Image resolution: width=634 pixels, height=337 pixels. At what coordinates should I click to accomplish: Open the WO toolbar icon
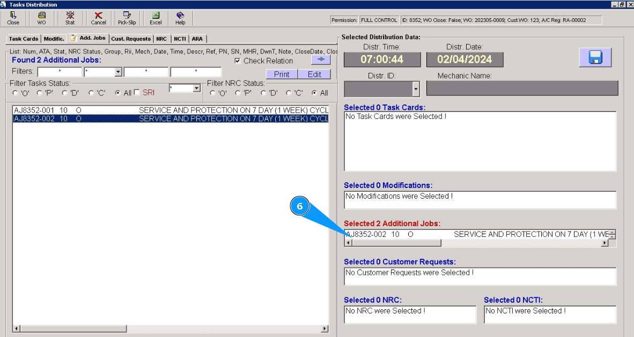[42, 18]
